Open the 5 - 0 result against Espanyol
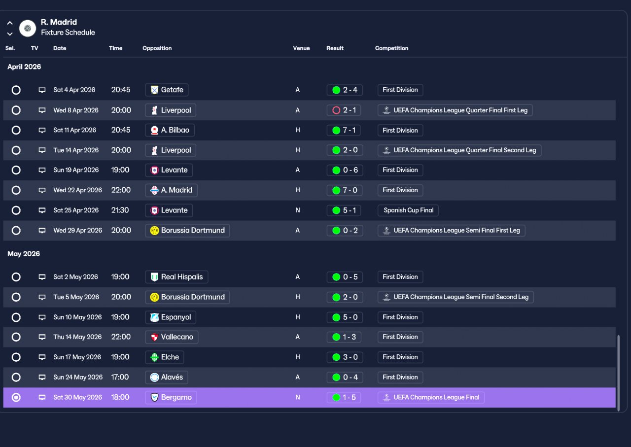631x447 pixels. tap(345, 317)
